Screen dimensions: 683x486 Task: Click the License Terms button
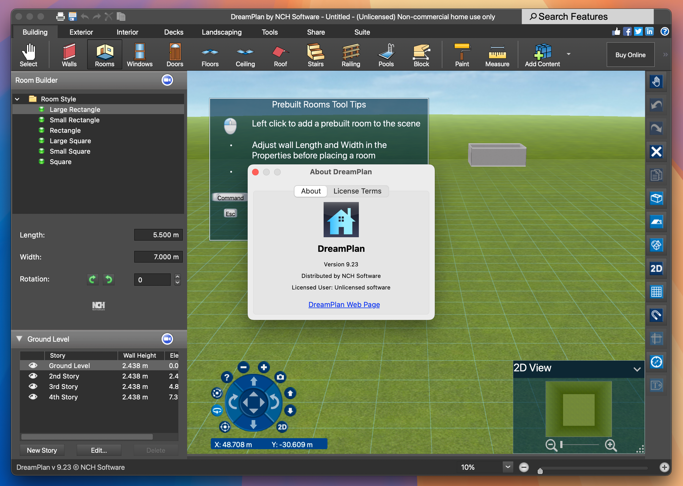357,190
